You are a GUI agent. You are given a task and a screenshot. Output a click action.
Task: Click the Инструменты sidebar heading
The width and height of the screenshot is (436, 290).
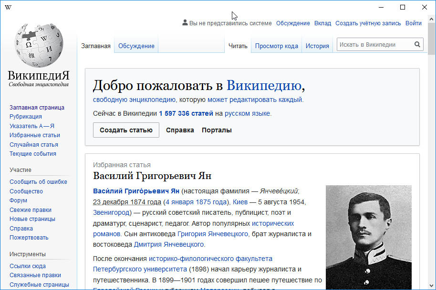[x=28, y=254]
